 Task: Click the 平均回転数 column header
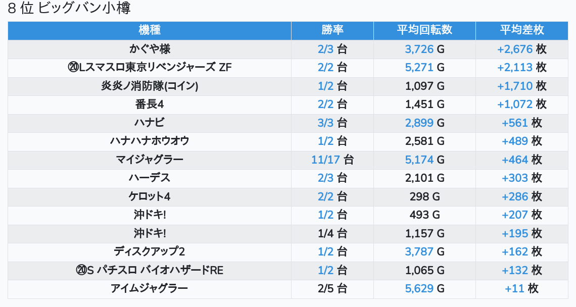pos(424,30)
